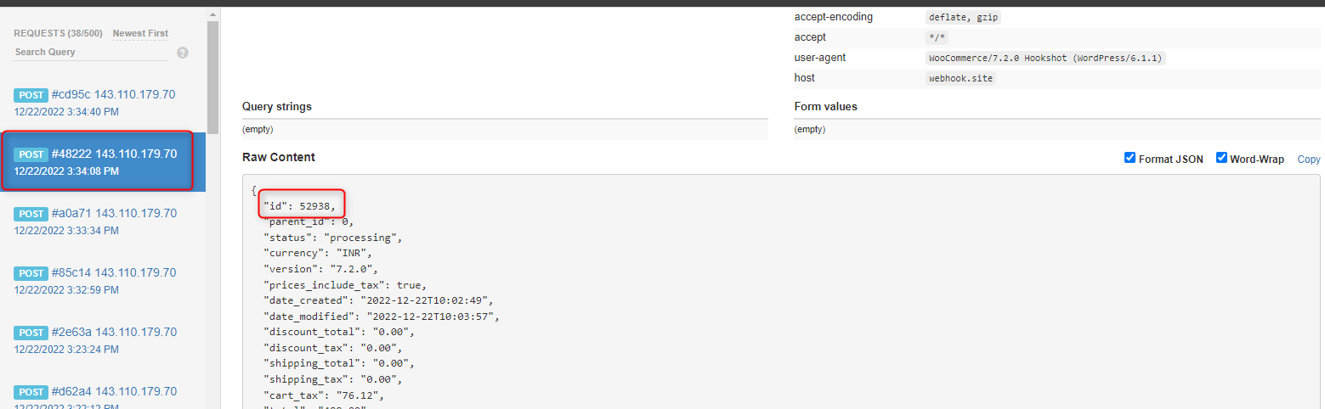This screenshot has width=1325, height=409.
Task: Focus the Search Query field
Action: [91, 53]
